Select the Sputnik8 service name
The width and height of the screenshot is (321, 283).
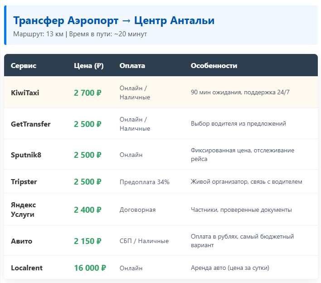[x=26, y=155]
